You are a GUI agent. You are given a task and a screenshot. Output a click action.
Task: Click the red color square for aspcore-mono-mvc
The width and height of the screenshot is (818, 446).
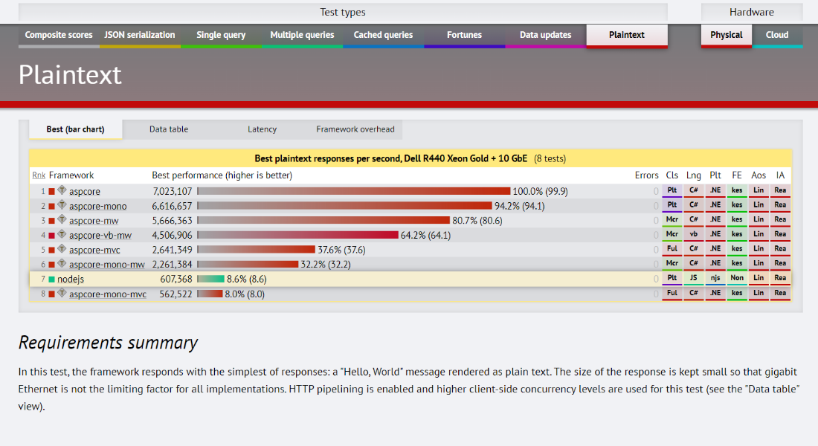click(x=51, y=294)
